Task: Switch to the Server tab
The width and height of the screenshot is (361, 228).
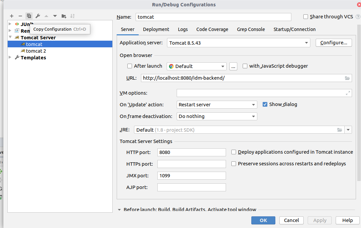Action: 128,29
